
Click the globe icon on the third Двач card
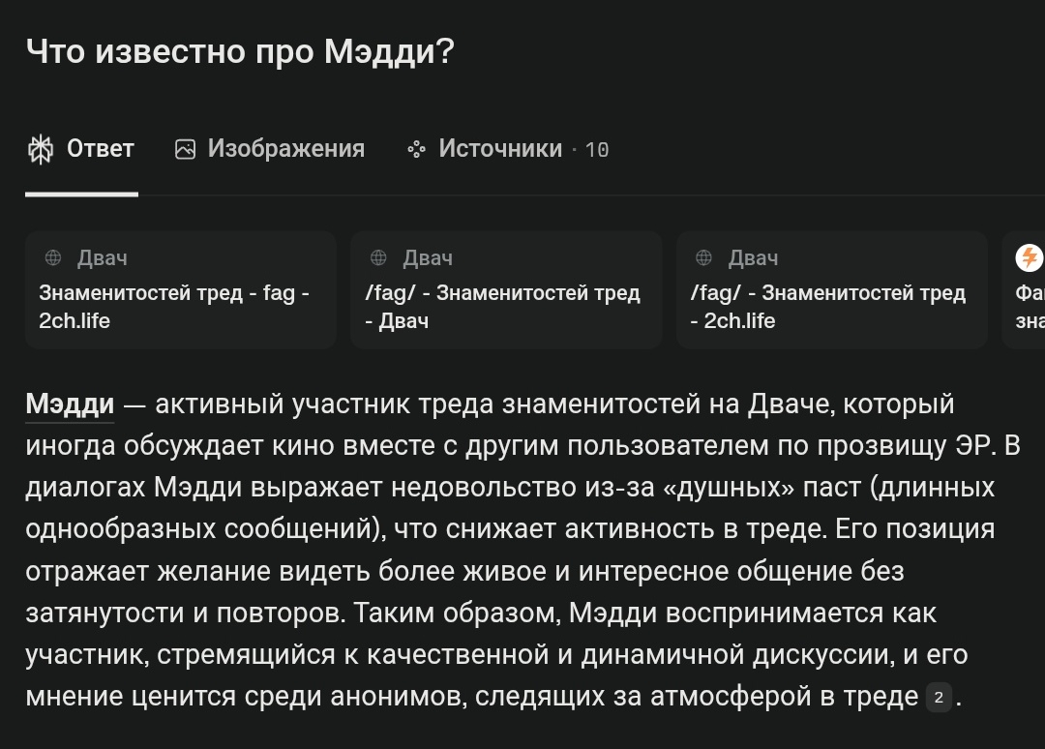pyautogui.click(x=703, y=257)
